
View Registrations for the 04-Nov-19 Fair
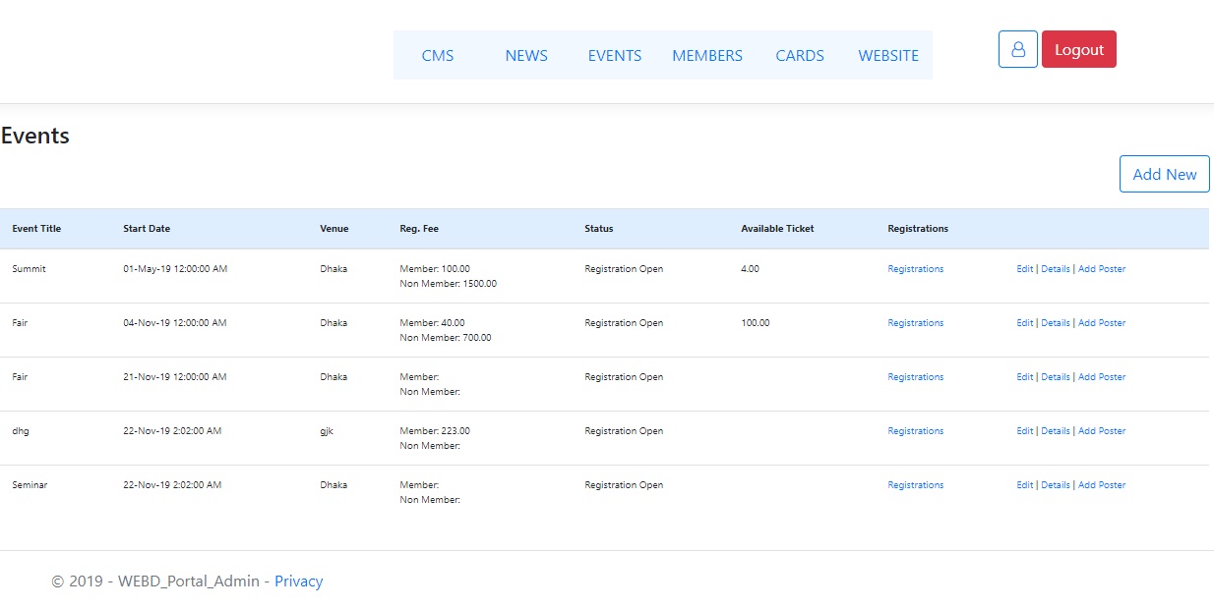click(x=915, y=323)
